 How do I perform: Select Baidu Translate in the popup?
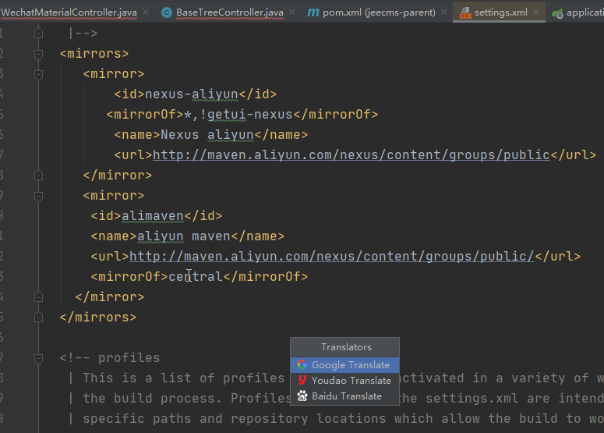coord(347,396)
